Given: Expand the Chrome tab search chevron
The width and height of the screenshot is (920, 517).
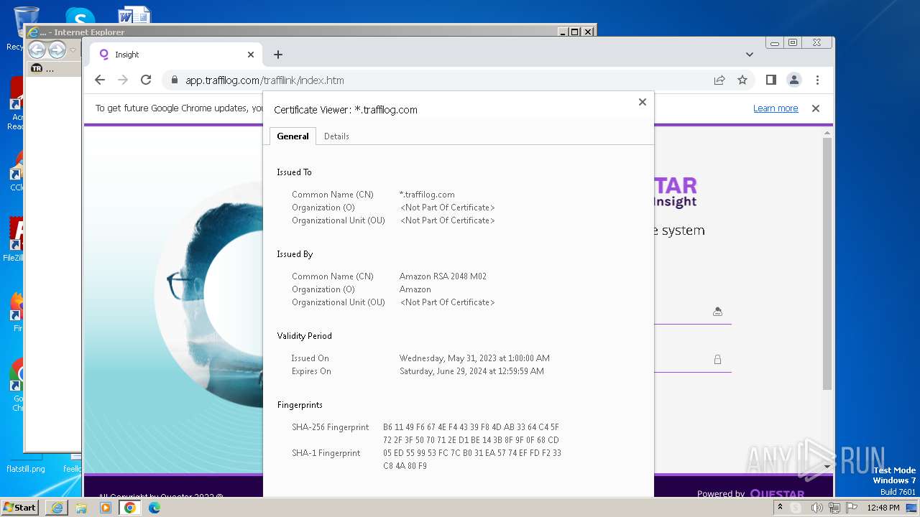Looking at the screenshot, I should tap(750, 55).
